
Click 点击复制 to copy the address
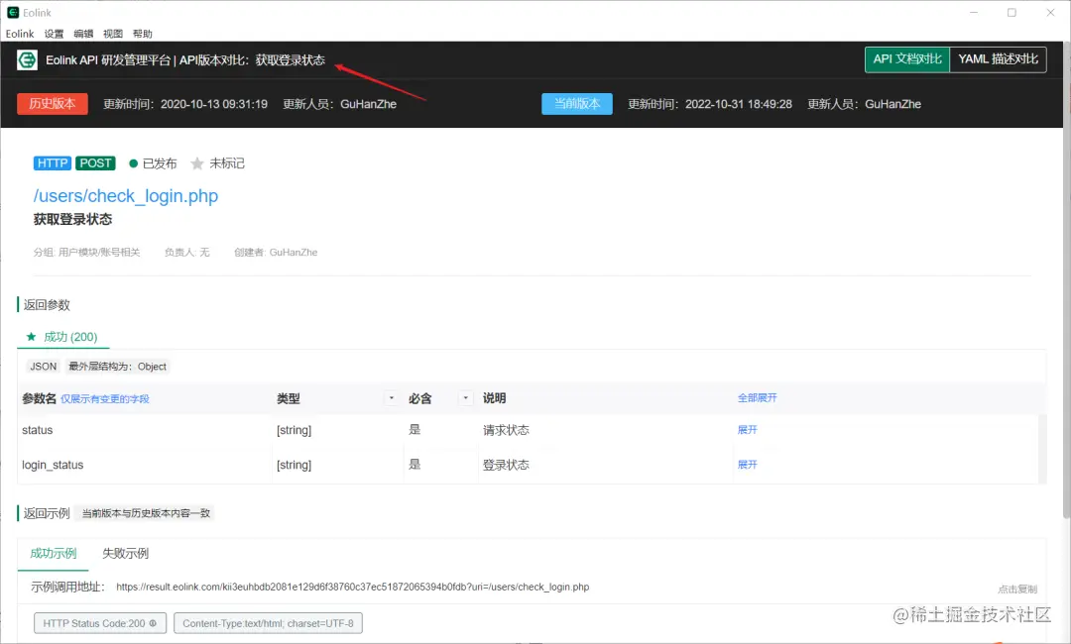(x=1017, y=589)
